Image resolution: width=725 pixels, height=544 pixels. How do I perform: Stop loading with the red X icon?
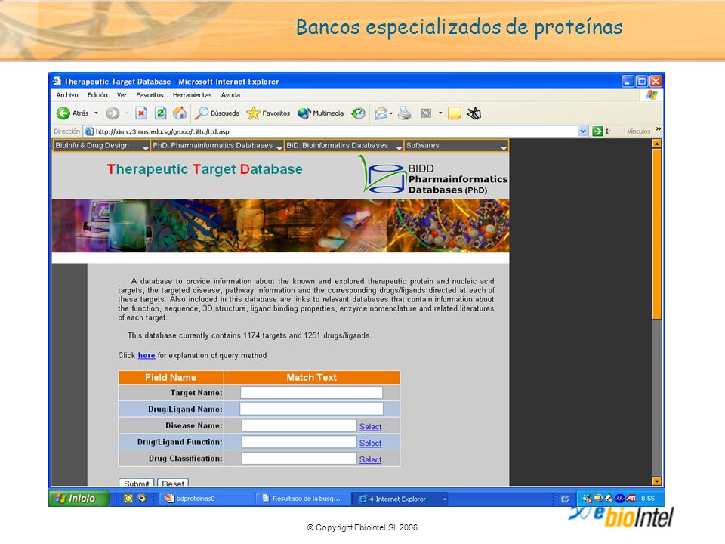(141, 113)
